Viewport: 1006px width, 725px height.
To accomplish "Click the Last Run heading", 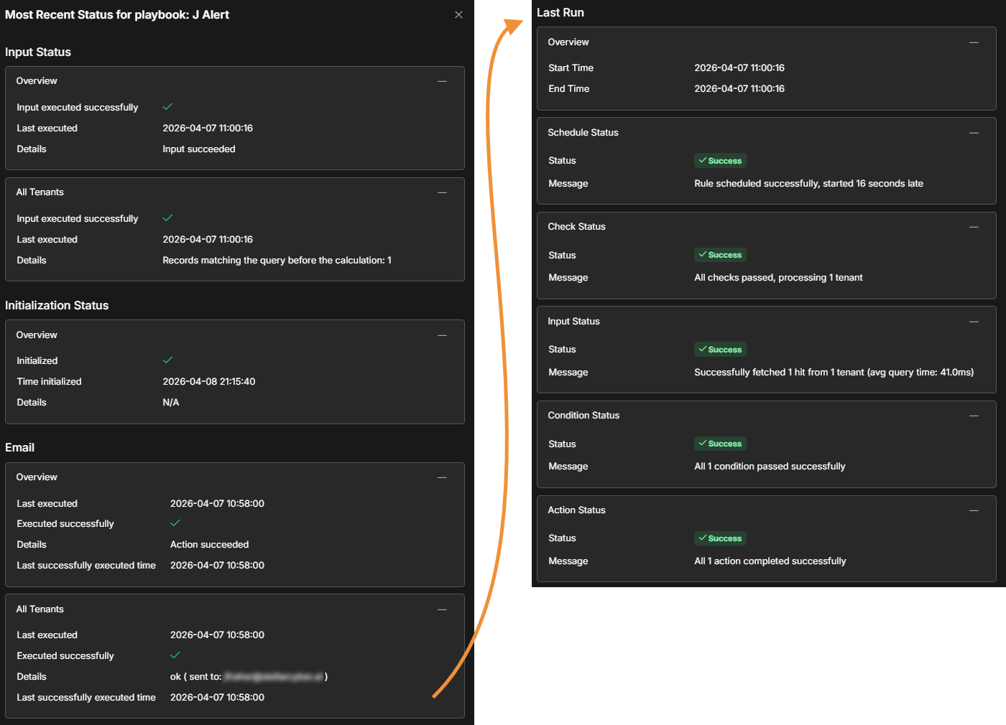I will coord(560,13).
